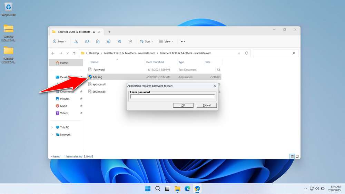Close the password dialog with X
Screen dimensions: 345x194
pos(215,86)
